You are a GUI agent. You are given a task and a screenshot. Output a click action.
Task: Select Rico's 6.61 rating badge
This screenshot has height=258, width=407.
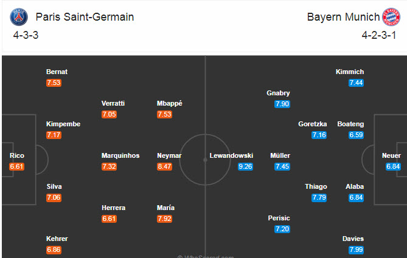coord(17,166)
